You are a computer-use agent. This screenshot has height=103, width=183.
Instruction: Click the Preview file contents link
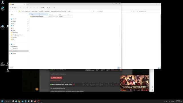tap(55, 81)
